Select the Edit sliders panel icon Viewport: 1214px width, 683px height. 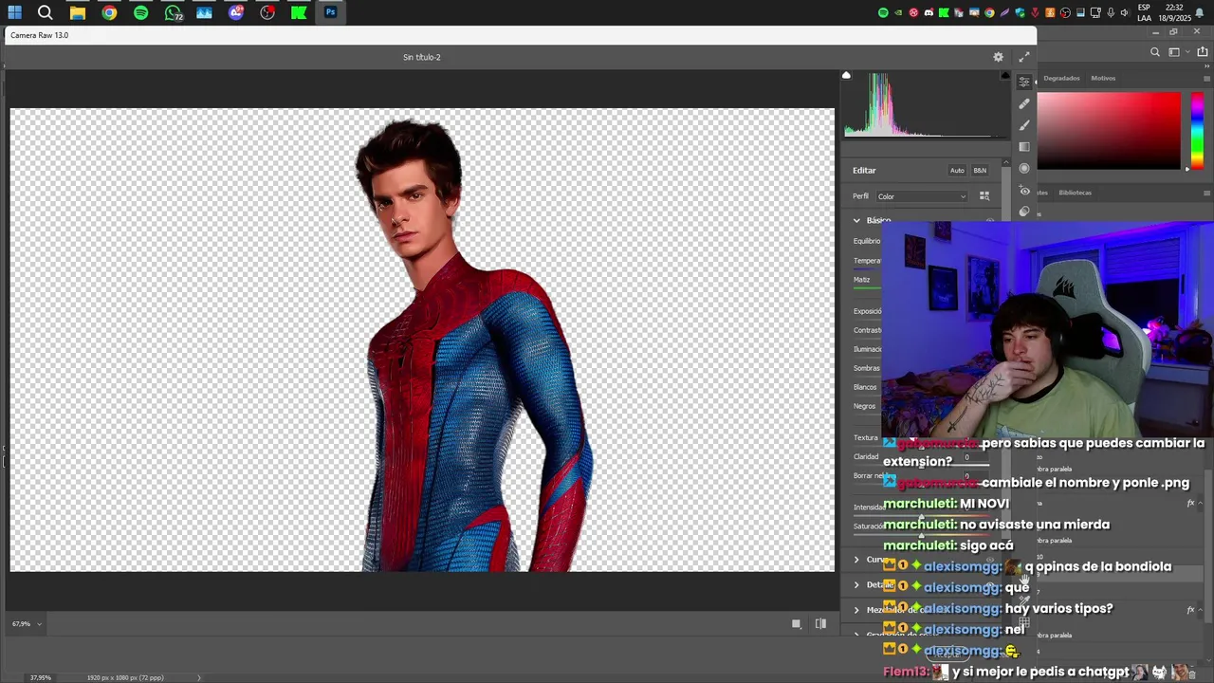point(1024,83)
